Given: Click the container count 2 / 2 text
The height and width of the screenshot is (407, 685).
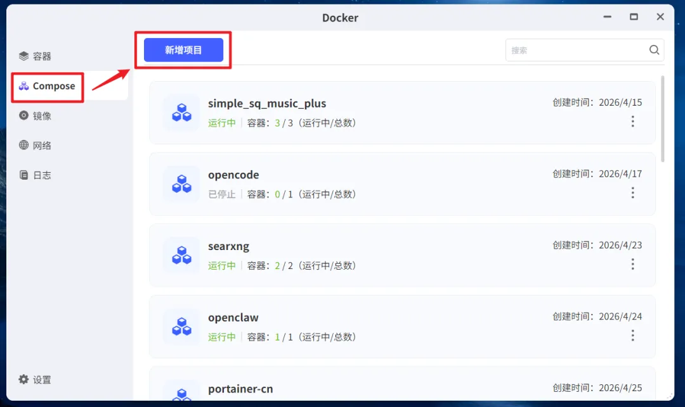Looking at the screenshot, I should 284,266.
